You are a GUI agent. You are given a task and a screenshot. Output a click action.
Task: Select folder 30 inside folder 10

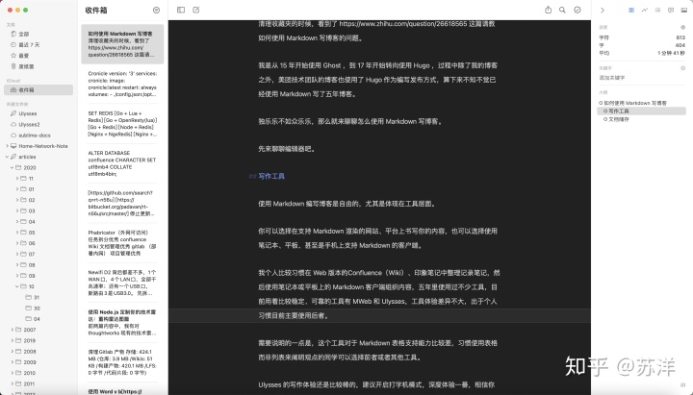pyautogui.click(x=38, y=309)
